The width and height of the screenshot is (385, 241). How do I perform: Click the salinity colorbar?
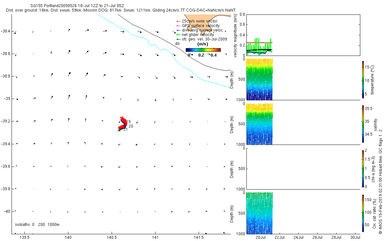(x=363, y=124)
